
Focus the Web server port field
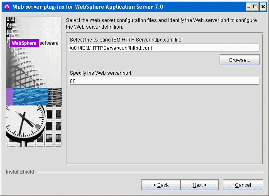pos(164,81)
